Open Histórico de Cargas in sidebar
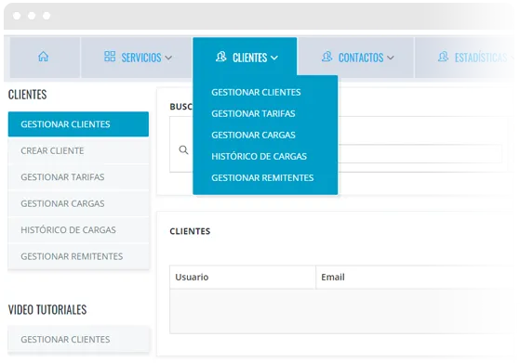 (78, 230)
